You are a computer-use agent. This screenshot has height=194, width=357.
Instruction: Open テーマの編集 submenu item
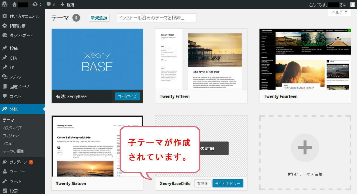point(14,151)
